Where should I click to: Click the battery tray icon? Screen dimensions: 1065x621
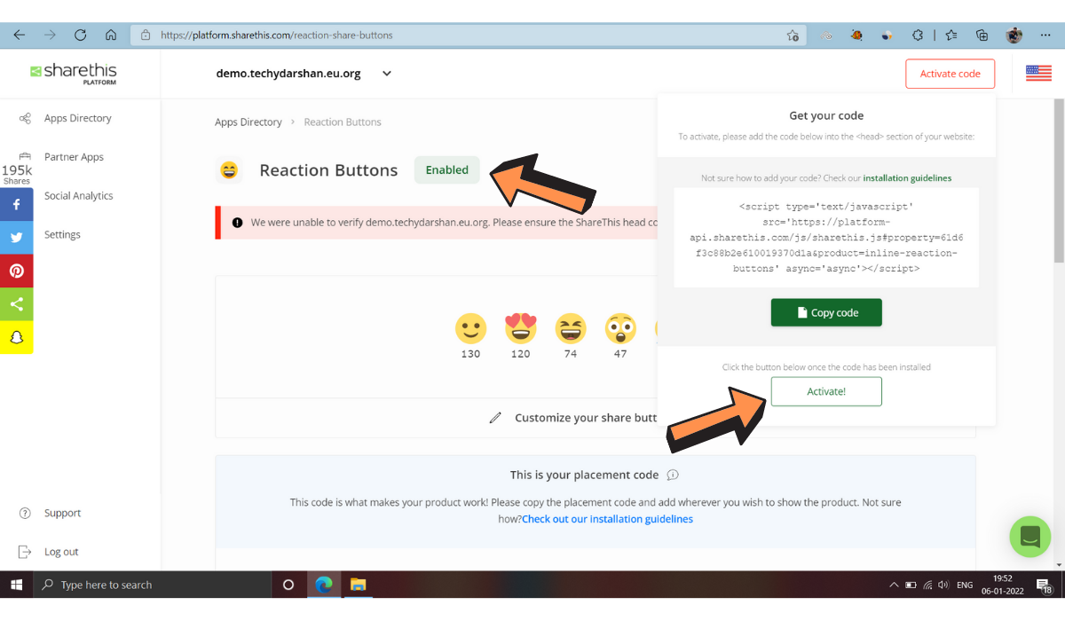[x=911, y=585]
